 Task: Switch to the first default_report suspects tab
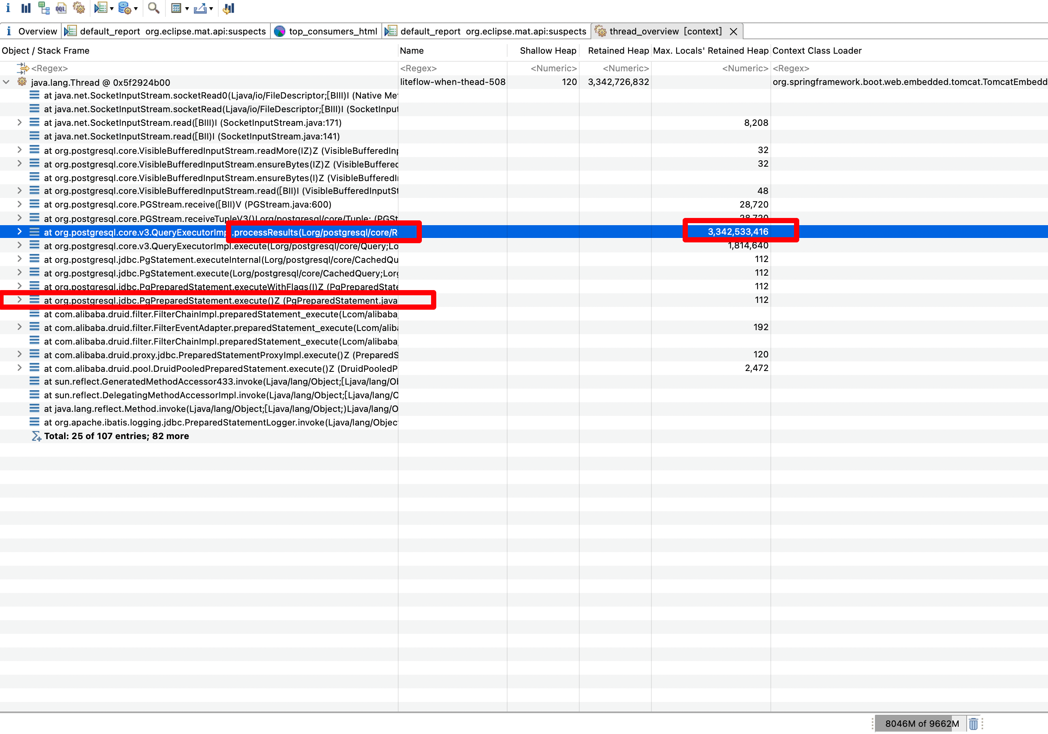click(166, 31)
